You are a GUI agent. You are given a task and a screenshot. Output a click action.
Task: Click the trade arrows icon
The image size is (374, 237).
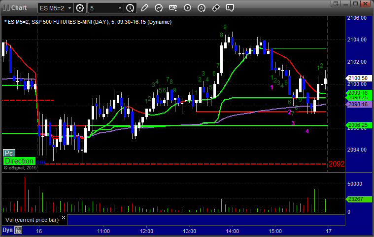tap(216, 8)
